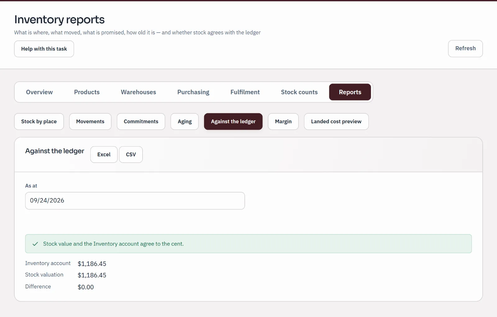Click the As at date field
This screenshot has height=317, width=497.
tap(135, 201)
